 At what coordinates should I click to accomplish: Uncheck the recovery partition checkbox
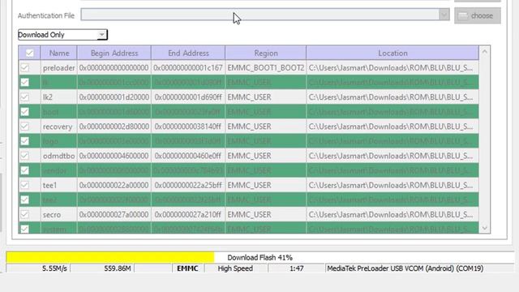25,127
